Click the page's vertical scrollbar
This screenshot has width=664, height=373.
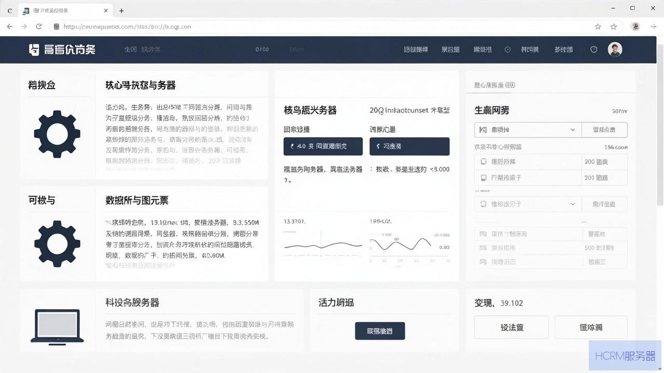coord(660,124)
